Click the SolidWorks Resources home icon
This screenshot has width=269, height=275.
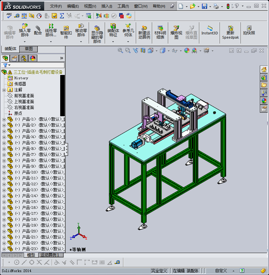tap(264, 70)
